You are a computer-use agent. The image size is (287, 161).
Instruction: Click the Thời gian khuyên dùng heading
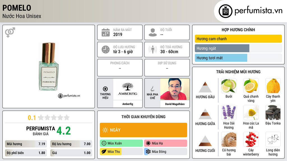click(143, 117)
